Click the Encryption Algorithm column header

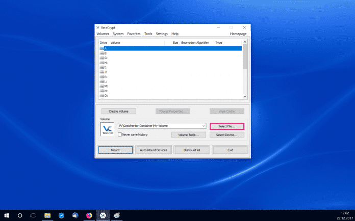[195, 43]
